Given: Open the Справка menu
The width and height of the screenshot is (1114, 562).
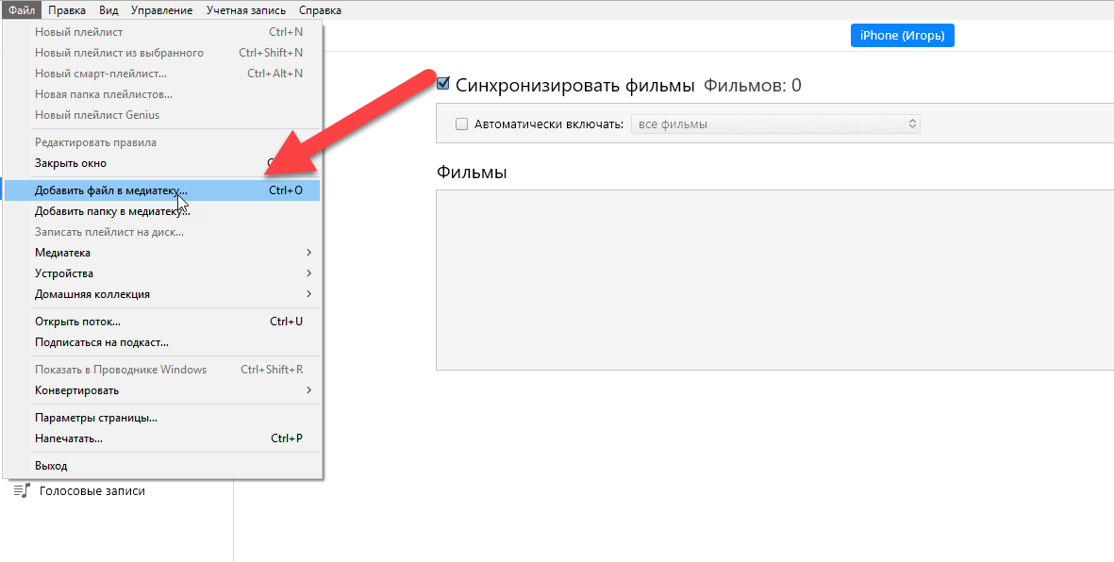Looking at the screenshot, I should (320, 10).
